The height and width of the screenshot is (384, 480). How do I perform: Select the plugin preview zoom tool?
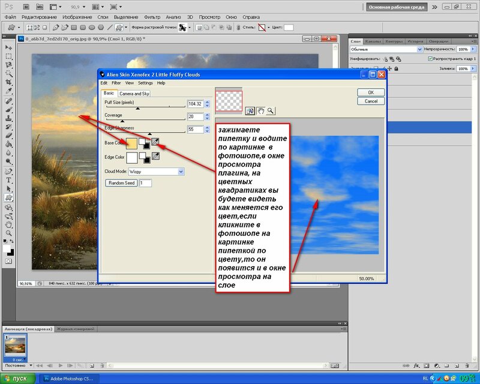[271, 111]
